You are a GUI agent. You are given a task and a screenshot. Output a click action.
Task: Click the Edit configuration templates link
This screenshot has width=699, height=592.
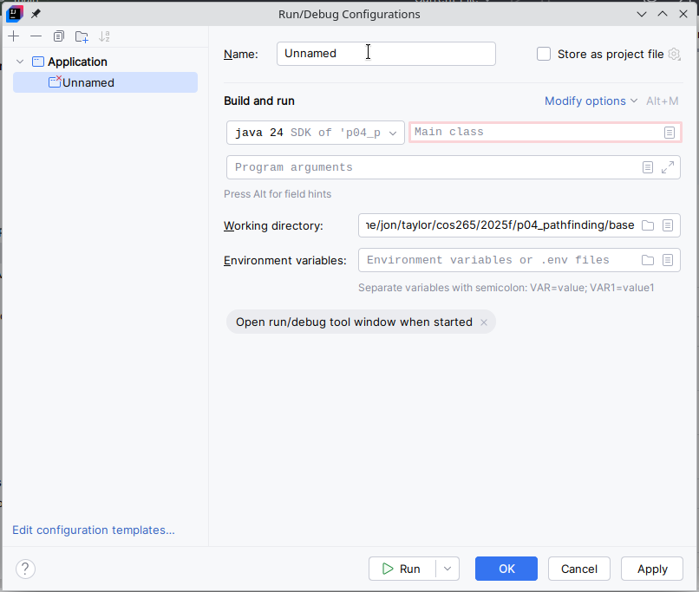[94, 530]
